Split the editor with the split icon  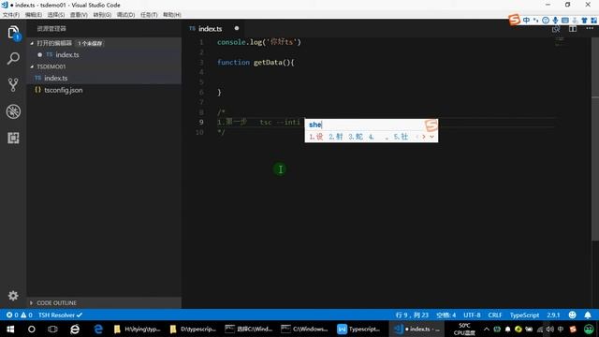573,29
